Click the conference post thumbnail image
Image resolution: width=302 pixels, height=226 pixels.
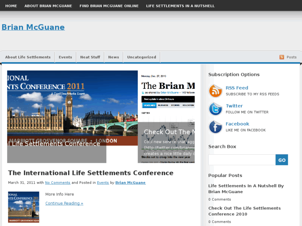pyautogui.click(x=24, y=207)
